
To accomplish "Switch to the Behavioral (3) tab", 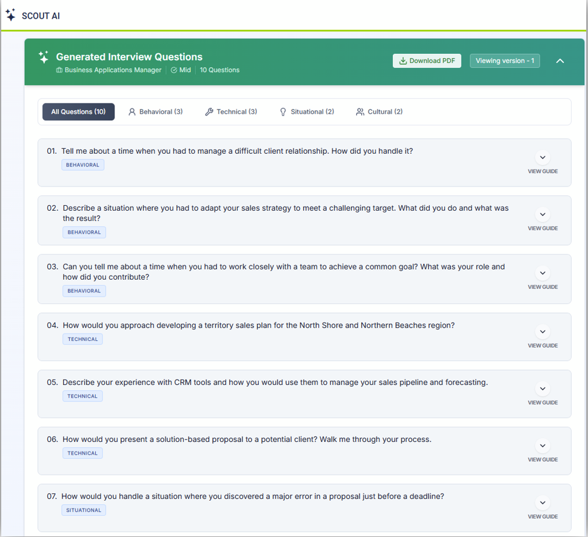I will (x=155, y=112).
